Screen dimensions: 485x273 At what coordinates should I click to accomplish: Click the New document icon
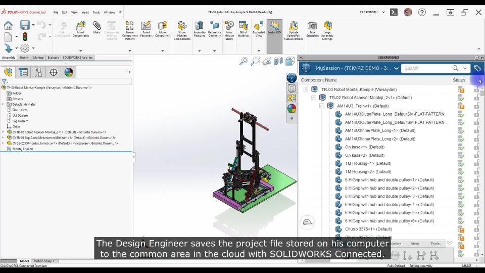coord(9,36)
